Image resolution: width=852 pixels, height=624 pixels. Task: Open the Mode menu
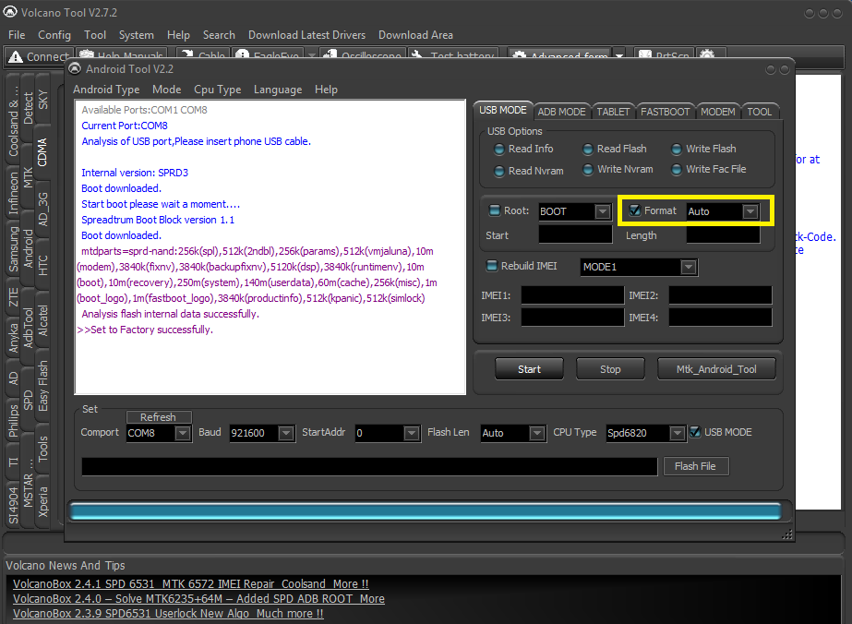(166, 90)
